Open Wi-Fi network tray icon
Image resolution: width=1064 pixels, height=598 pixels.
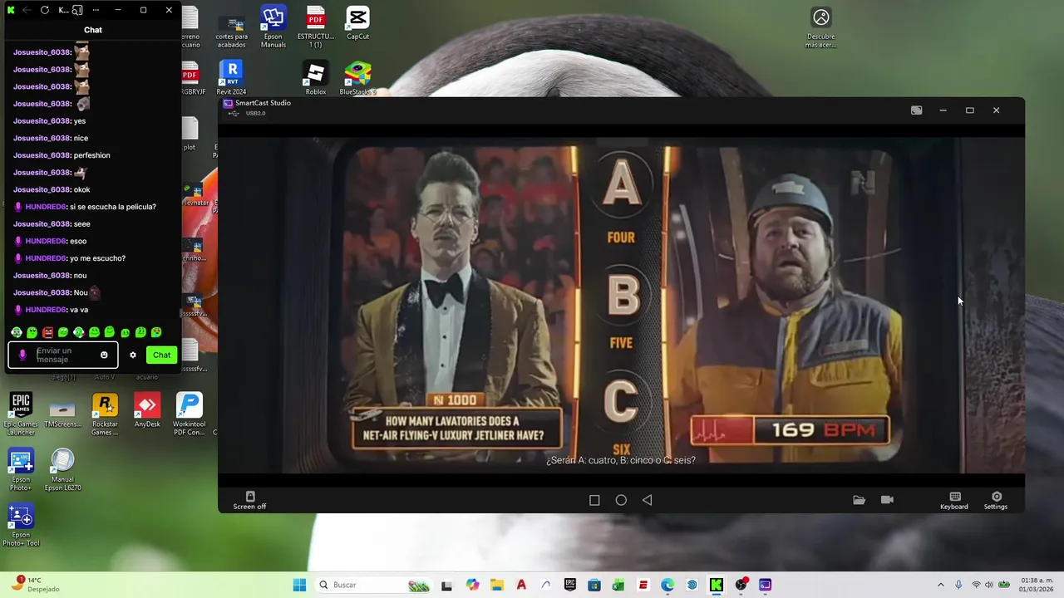click(x=976, y=585)
